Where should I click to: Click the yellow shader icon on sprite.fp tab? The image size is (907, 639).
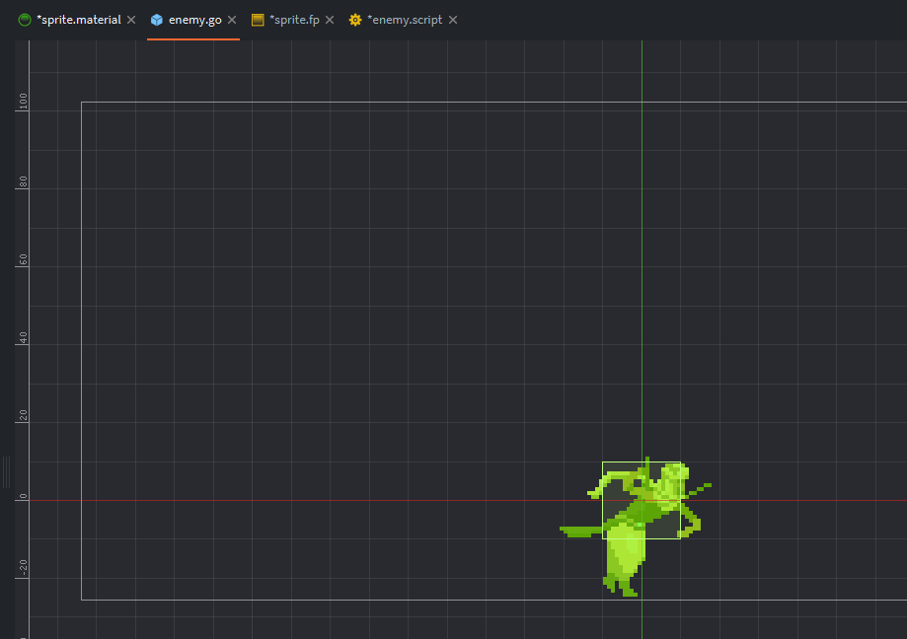tap(258, 20)
